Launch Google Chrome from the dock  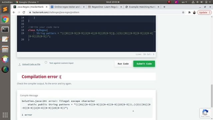point(5,19)
